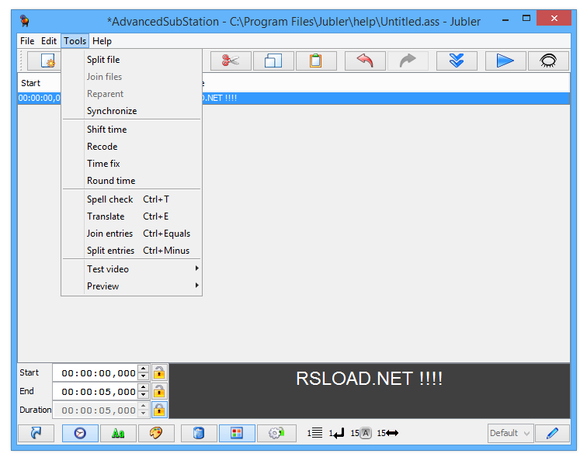The image size is (587, 464).
Task: Expand the Preview submenu
Action: coord(131,286)
